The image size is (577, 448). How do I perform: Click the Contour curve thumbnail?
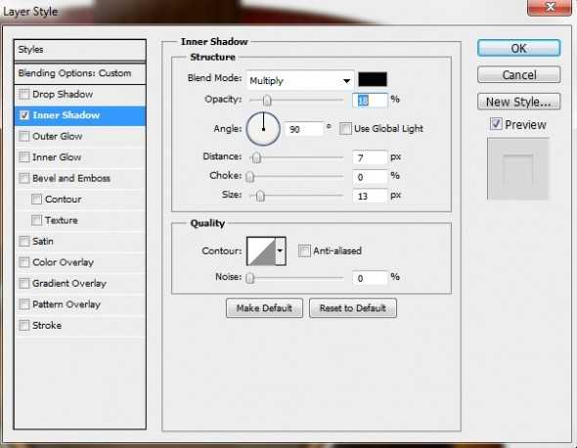261,251
